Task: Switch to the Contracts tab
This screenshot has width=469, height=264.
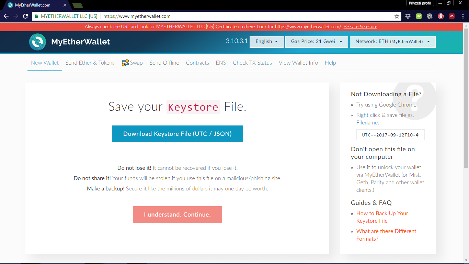Action: pyautogui.click(x=197, y=63)
